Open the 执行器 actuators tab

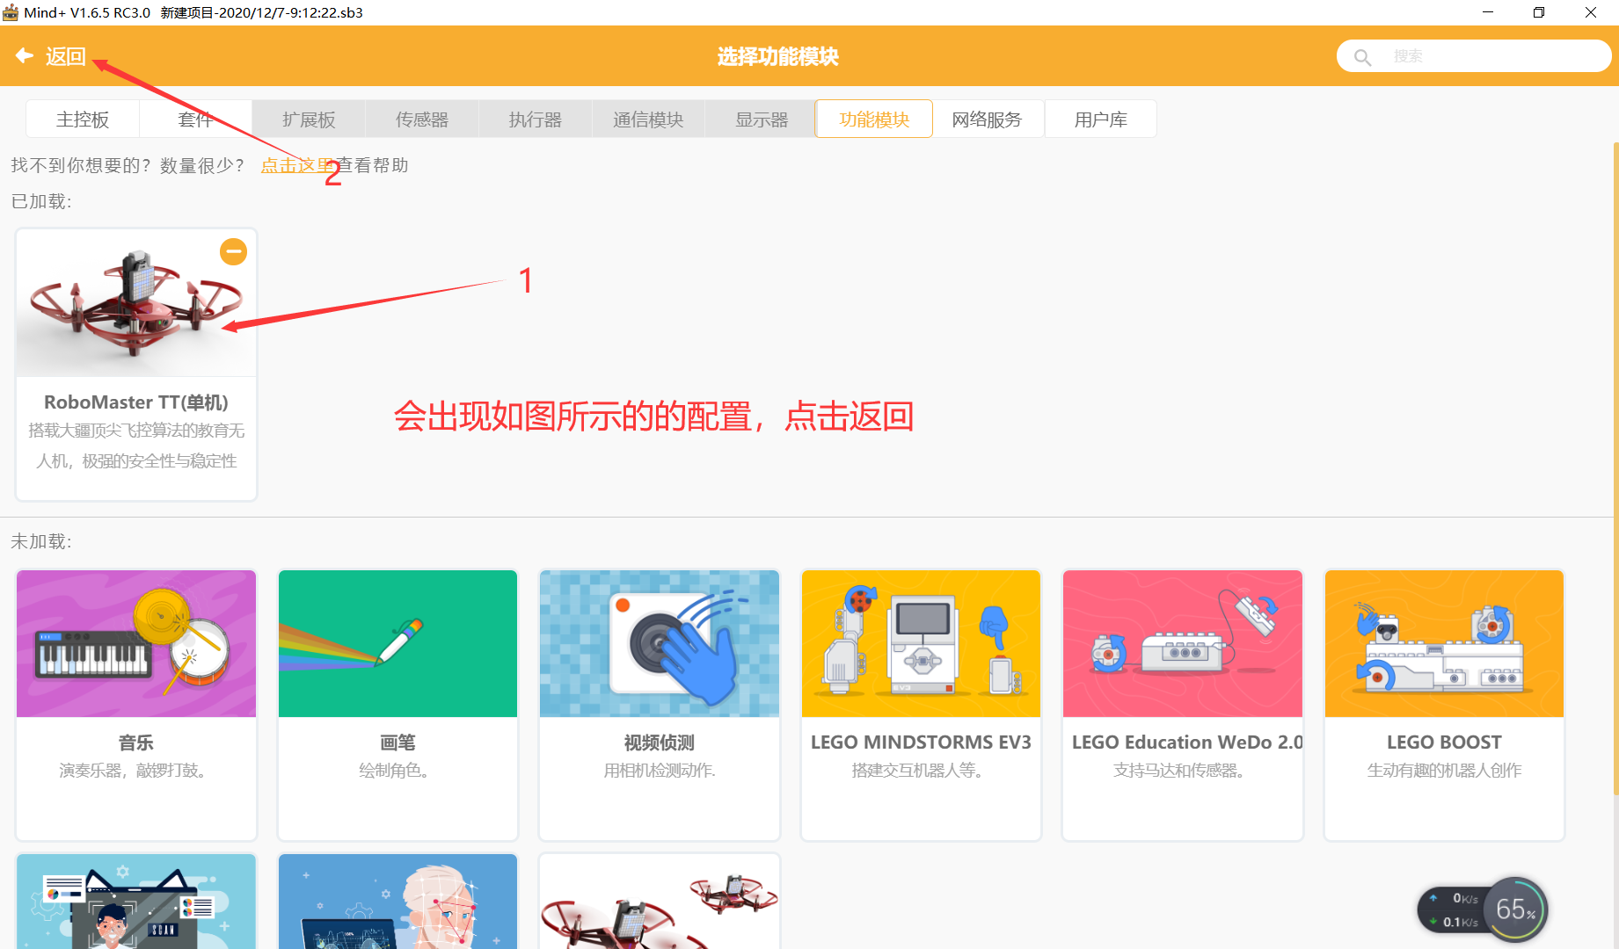[536, 120]
